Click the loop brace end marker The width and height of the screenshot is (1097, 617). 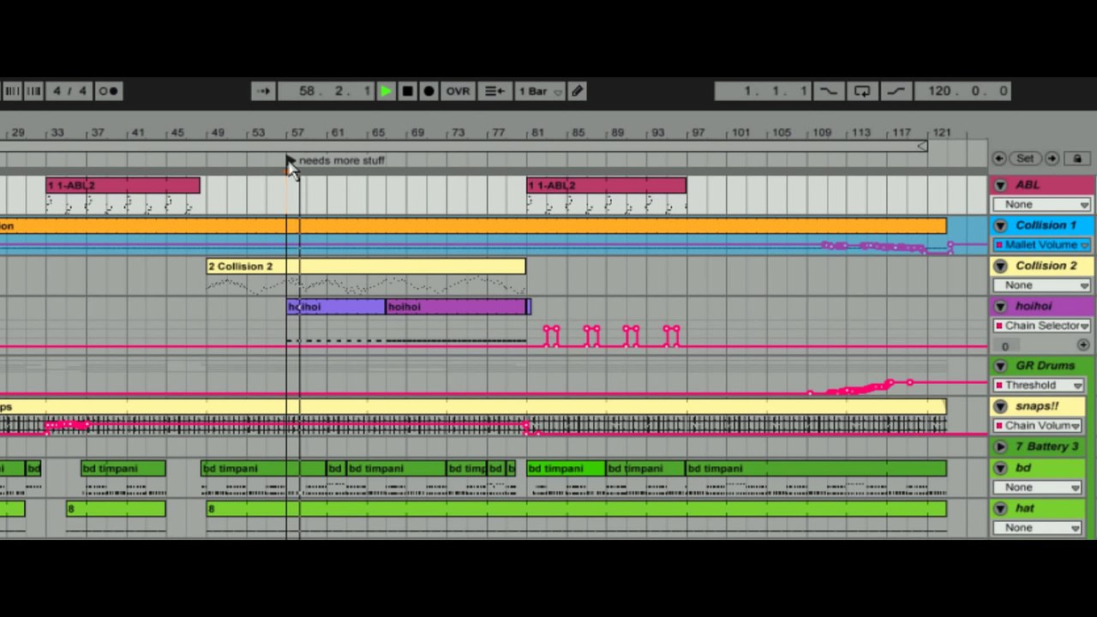tap(922, 146)
